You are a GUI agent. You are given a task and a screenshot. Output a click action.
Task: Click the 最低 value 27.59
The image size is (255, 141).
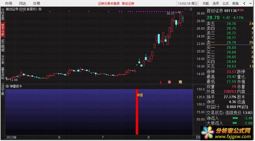point(231,82)
